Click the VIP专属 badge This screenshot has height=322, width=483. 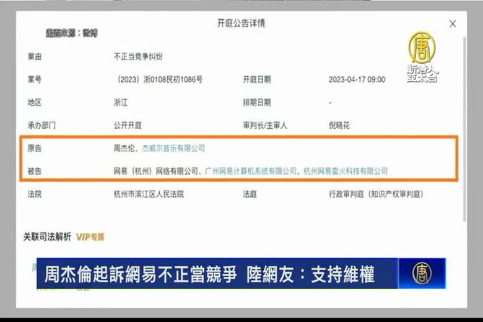(90, 237)
